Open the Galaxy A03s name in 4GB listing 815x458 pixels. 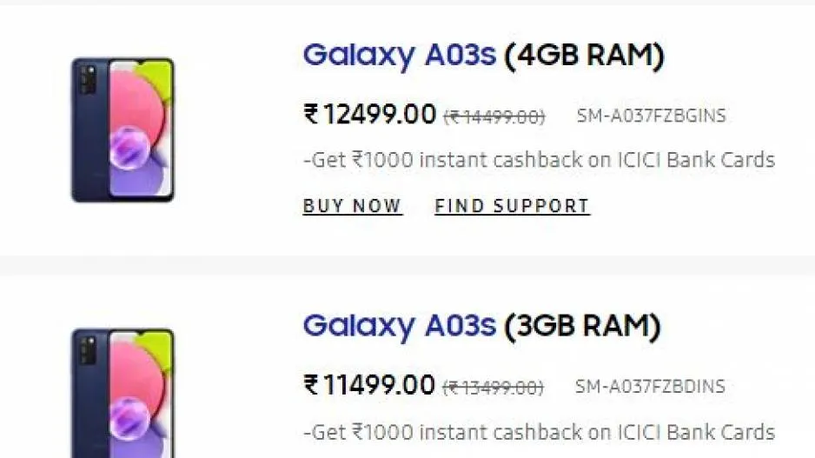(399, 56)
